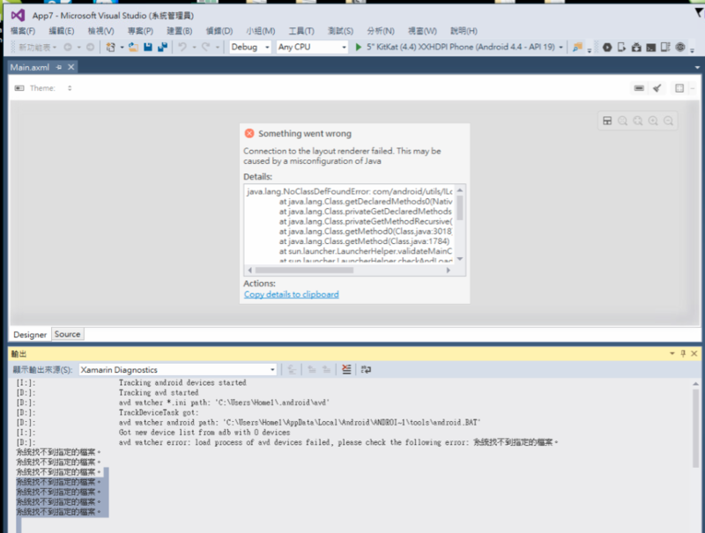Open the 偵錯(D) menu
This screenshot has height=533, width=705.
point(219,31)
